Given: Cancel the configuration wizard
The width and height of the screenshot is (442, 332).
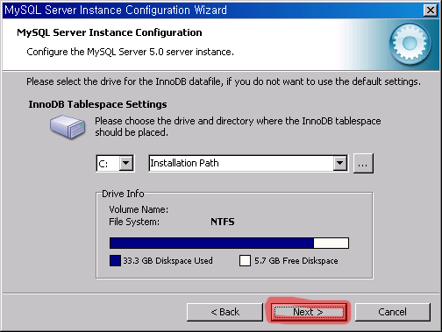Looking at the screenshot, I should pyautogui.click(x=392, y=312).
